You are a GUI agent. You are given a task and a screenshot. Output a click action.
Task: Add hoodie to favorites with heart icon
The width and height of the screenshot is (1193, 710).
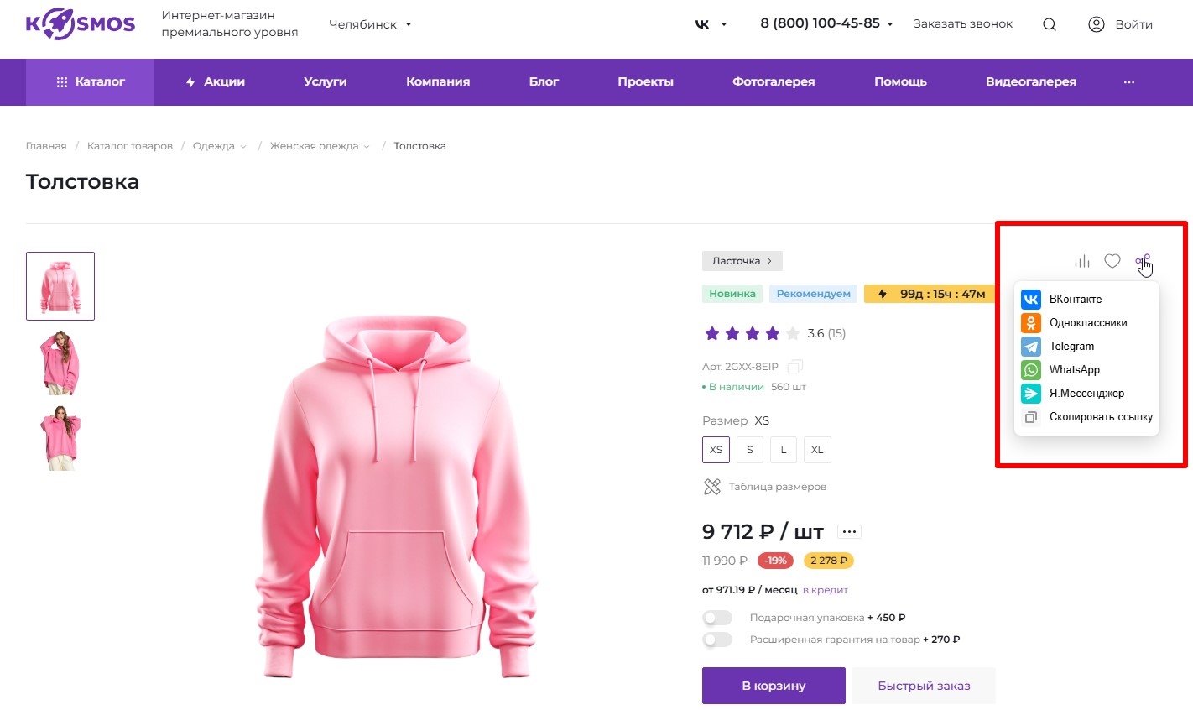[1112, 261]
